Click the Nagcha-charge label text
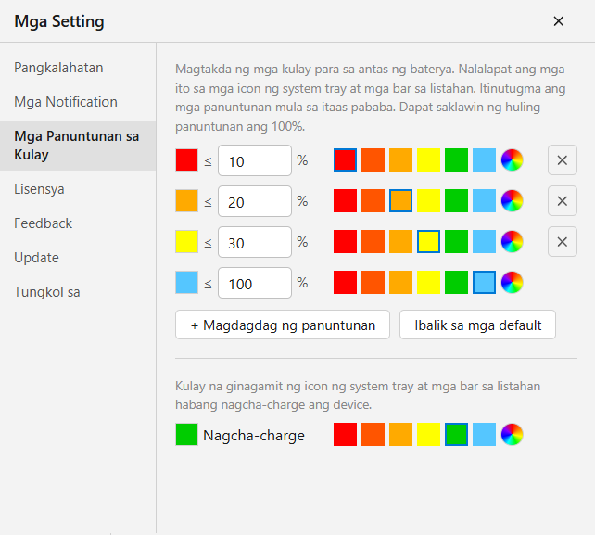 pos(254,435)
